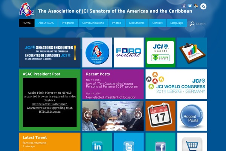Open the Facebook tile at bottom

(x=160, y=142)
